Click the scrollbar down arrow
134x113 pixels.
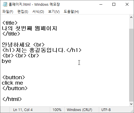[131, 104]
